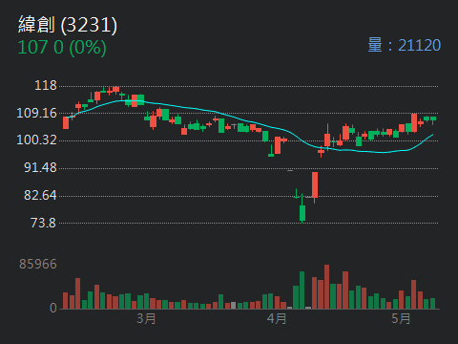Click the tallest red volume bar in April
The width and height of the screenshot is (458, 344).
pos(326,287)
